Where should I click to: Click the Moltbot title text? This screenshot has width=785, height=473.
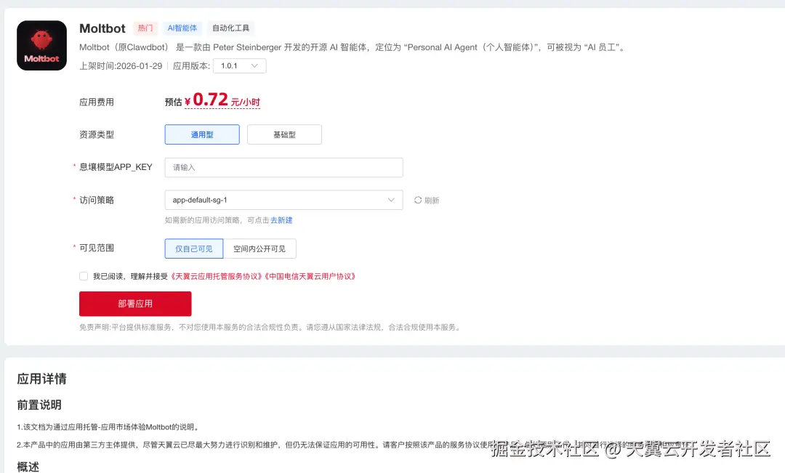tap(102, 28)
